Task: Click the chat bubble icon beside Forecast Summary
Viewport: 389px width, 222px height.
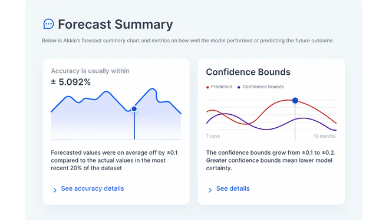Action: [x=48, y=24]
